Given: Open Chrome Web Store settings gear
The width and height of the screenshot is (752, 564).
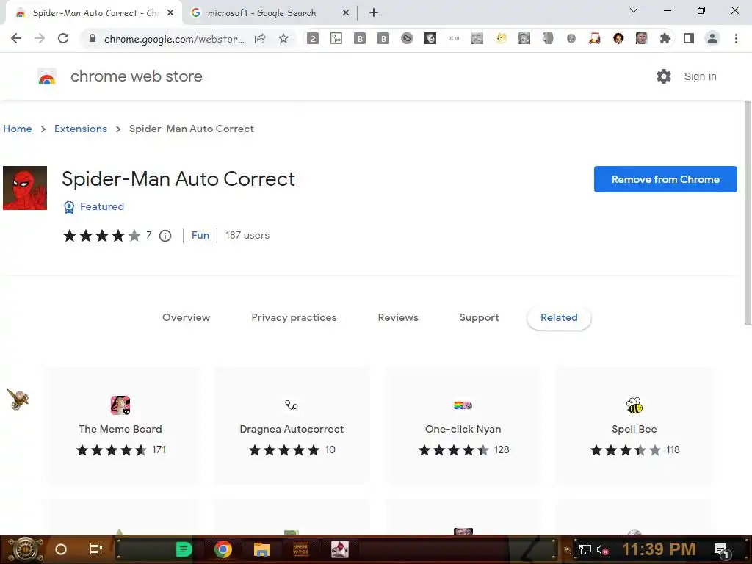Looking at the screenshot, I should point(664,76).
